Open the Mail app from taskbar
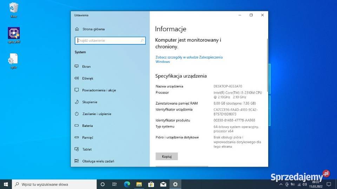Screen dimensions: 337x189 point(163,184)
